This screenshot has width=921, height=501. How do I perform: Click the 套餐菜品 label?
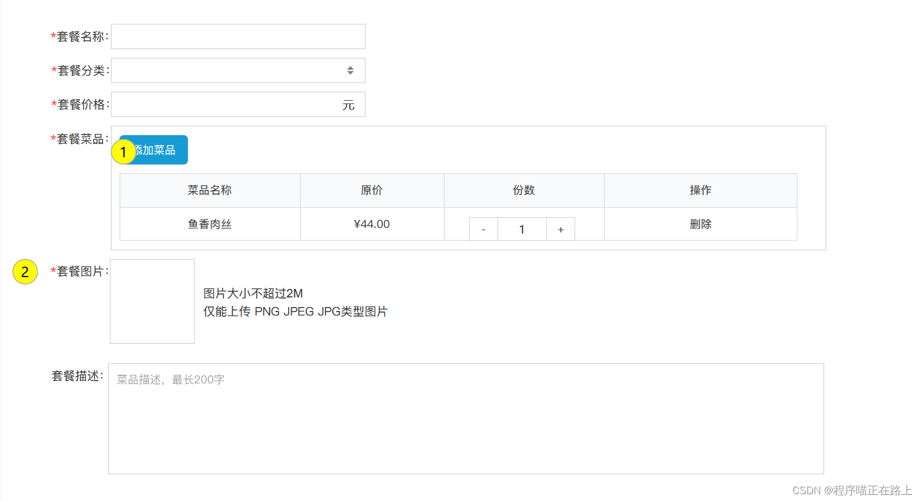click(80, 139)
